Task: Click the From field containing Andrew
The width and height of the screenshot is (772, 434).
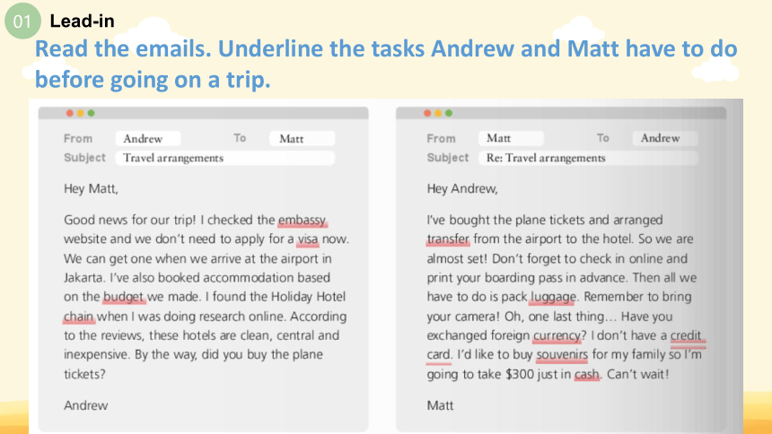Action: (x=148, y=138)
